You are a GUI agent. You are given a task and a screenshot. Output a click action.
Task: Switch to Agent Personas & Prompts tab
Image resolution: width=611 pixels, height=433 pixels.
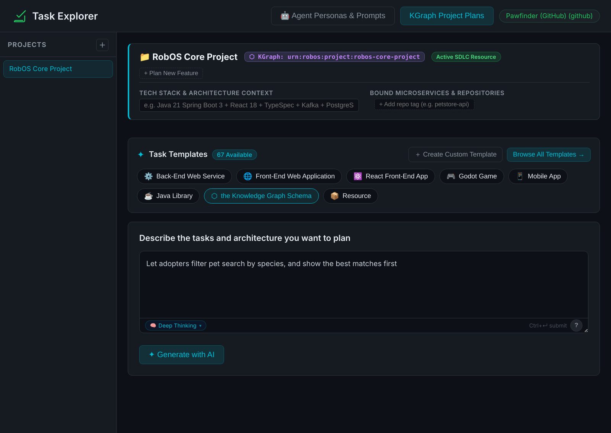(x=333, y=16)
